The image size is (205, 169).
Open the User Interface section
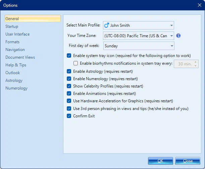coord(17,34)
